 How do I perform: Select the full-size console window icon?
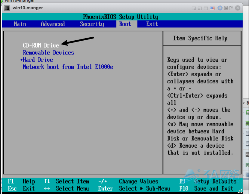click(x=206, y=8)
